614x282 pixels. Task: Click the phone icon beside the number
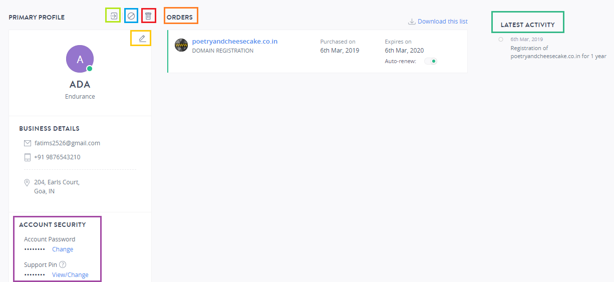coord(28,157)
